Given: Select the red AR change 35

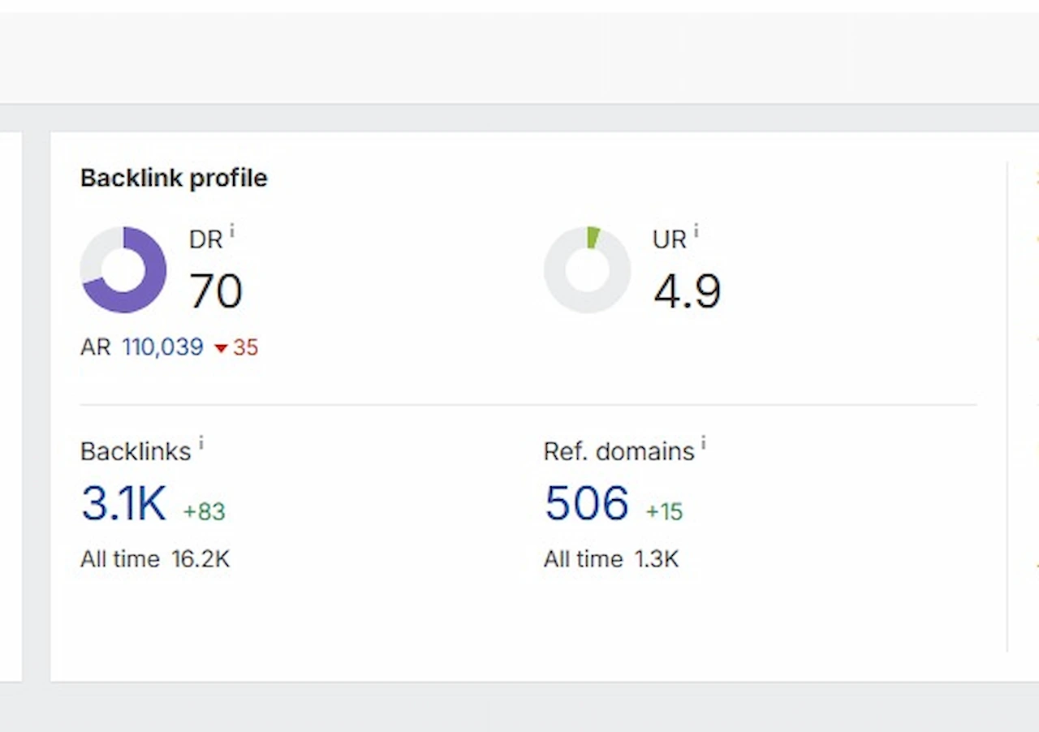Looking at the screenshot, I should tap(236, 348).
